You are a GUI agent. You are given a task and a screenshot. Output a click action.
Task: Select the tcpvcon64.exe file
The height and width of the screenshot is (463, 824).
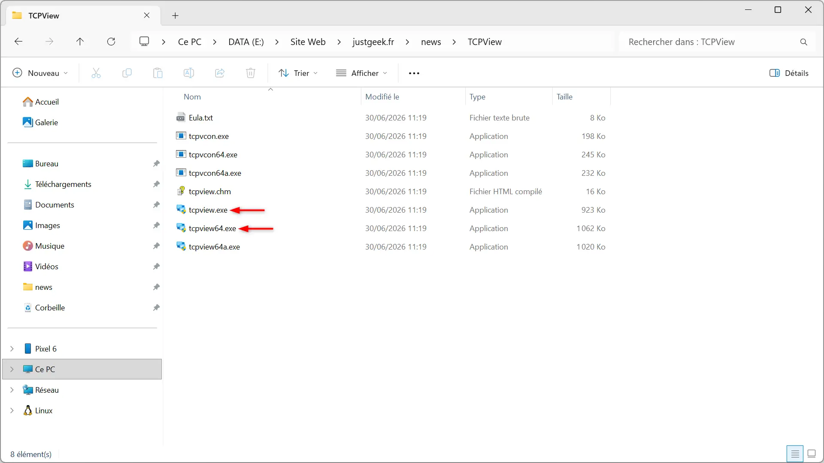tap(213, 155)
